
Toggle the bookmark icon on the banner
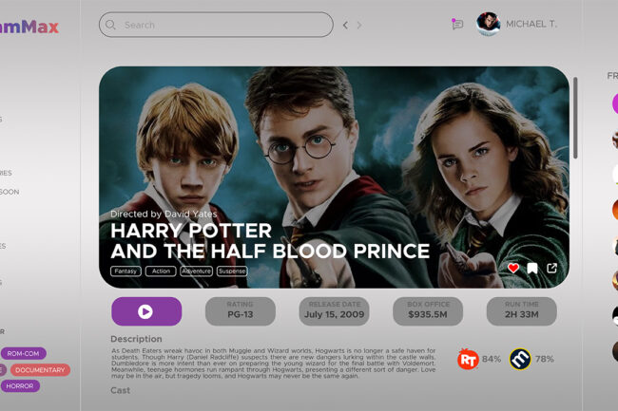[x=532, y=269]
